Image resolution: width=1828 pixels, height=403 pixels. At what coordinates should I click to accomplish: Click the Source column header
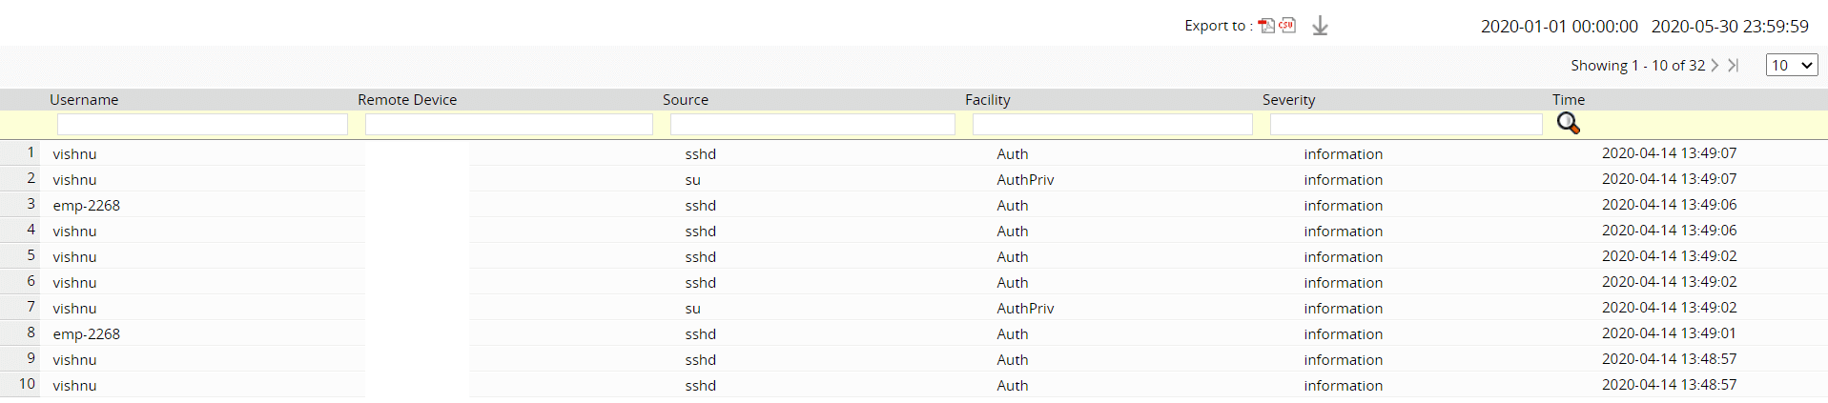(686, 100)
